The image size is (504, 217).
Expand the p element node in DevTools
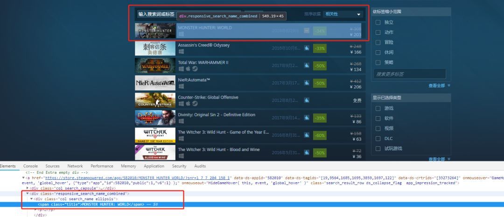36,210
